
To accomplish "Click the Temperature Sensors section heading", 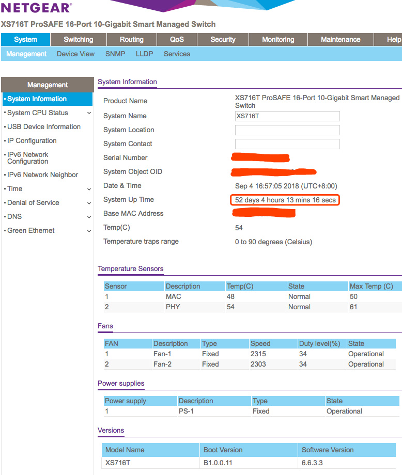I will click(130, 268).
